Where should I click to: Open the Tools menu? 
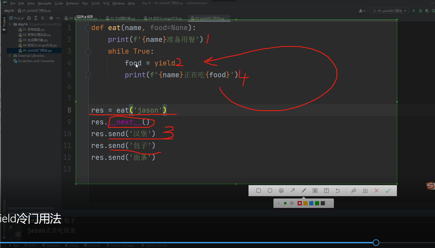96,3
